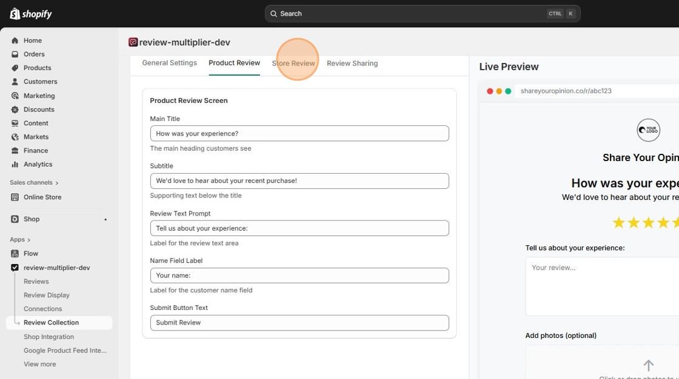
Task: Click the green dot in preview browser
Action: pyautogui.click(x=508, y=91)
